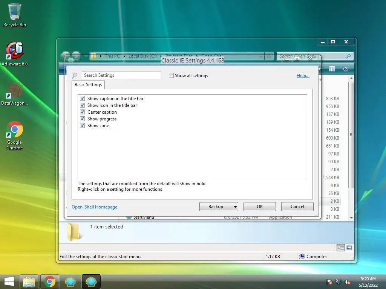Screen dimensions: 386x289
Task: Maximize the Explorer window
Action: coord(333,42)
